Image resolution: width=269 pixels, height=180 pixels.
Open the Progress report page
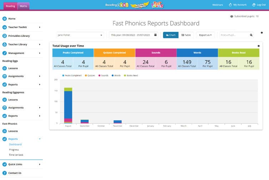(14, 150)
